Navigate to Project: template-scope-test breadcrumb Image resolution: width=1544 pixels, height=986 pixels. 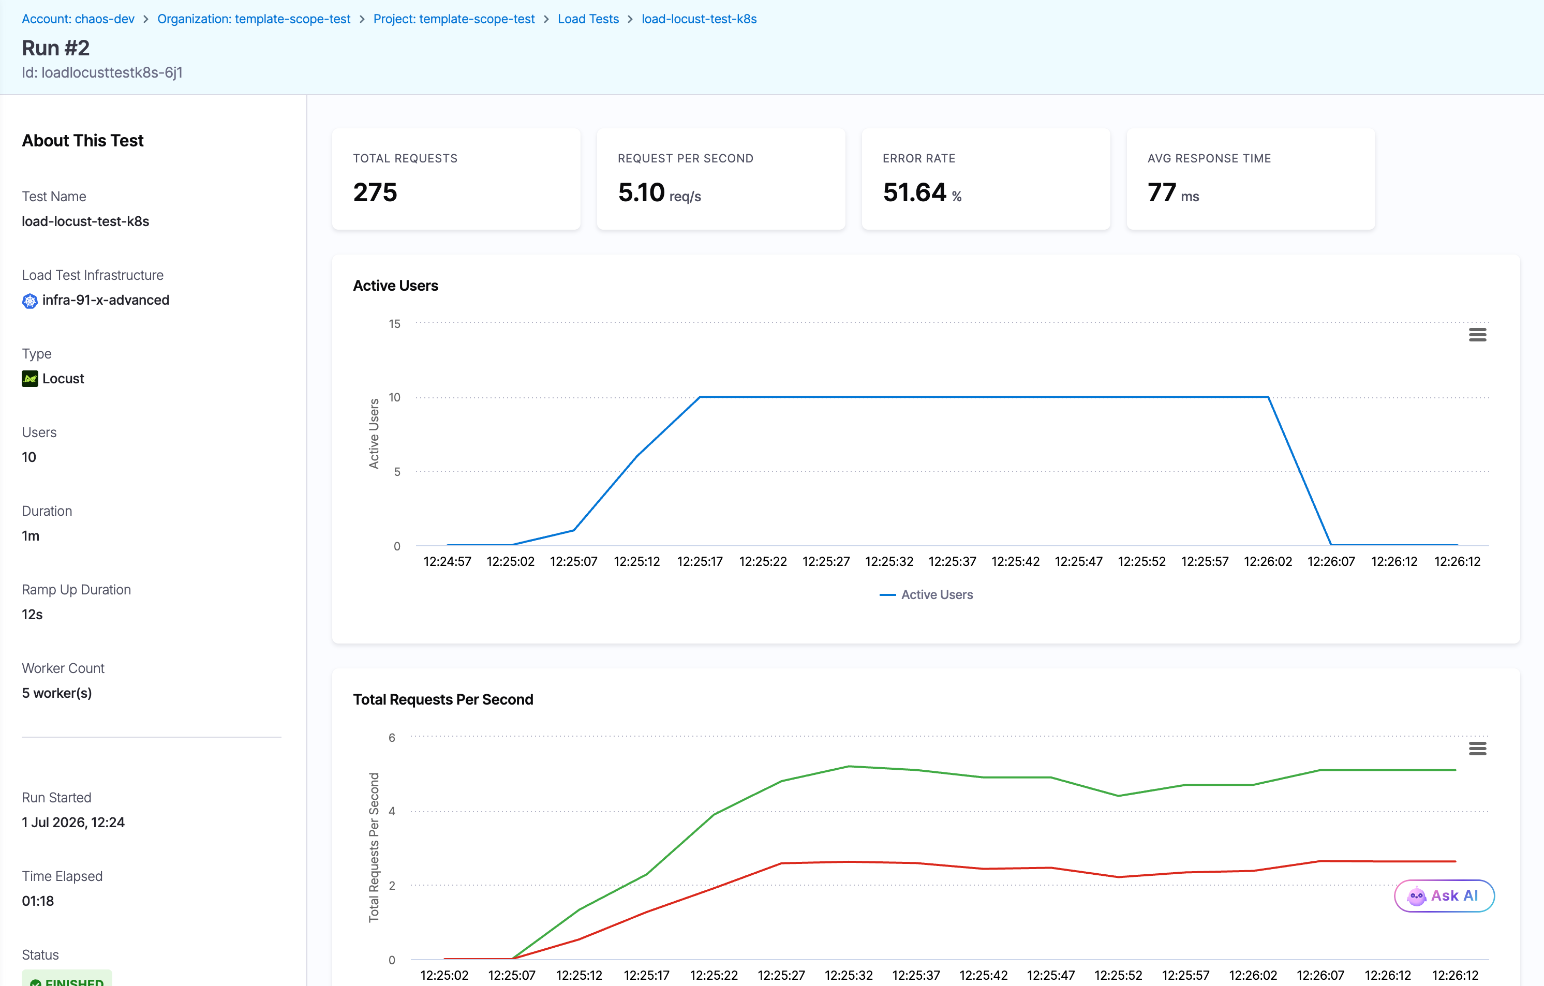click(x=454, y=19)
